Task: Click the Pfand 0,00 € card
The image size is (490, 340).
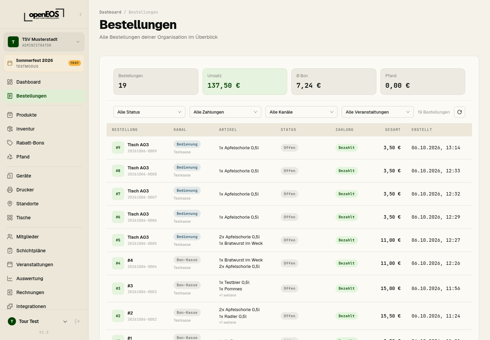Action: point(423,82)
